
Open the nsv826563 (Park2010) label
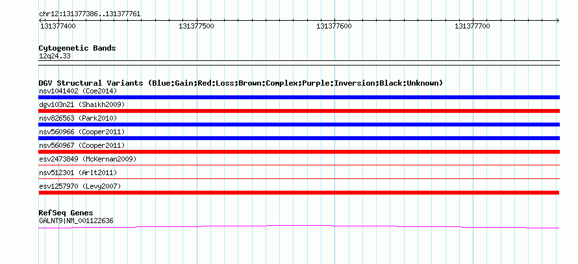[78, 118]
